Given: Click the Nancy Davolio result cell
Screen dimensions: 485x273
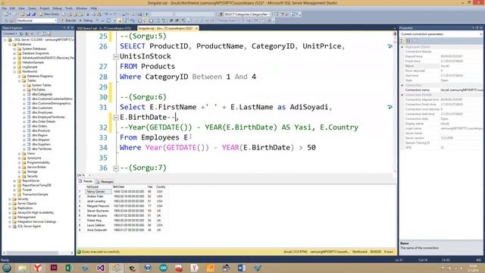Looking at the screenshot, I should pos(99,192).
